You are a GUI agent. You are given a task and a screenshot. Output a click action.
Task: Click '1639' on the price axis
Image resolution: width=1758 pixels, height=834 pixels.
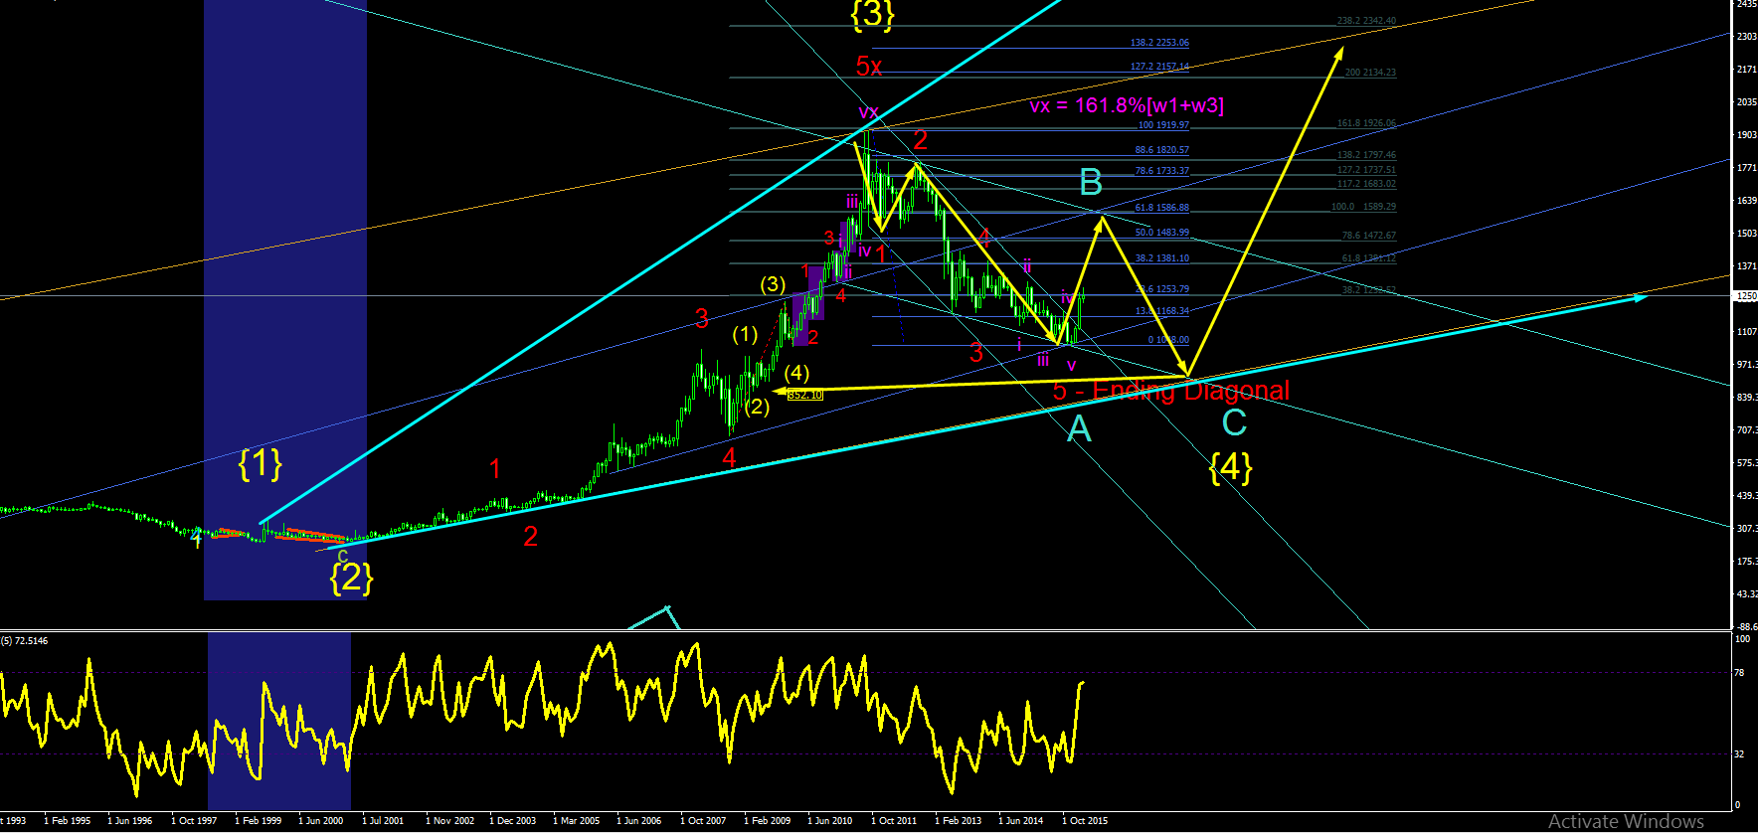coord(1746,201)
